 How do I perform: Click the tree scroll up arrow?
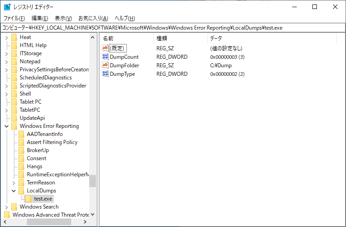pos(93,37)
